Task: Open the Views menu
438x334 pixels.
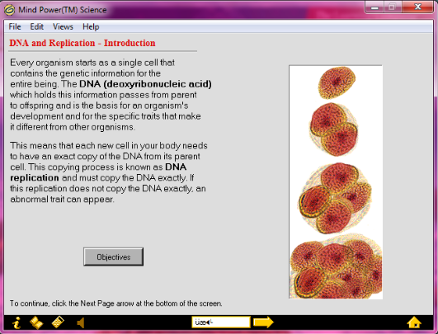Action: [x=63, y=27]
